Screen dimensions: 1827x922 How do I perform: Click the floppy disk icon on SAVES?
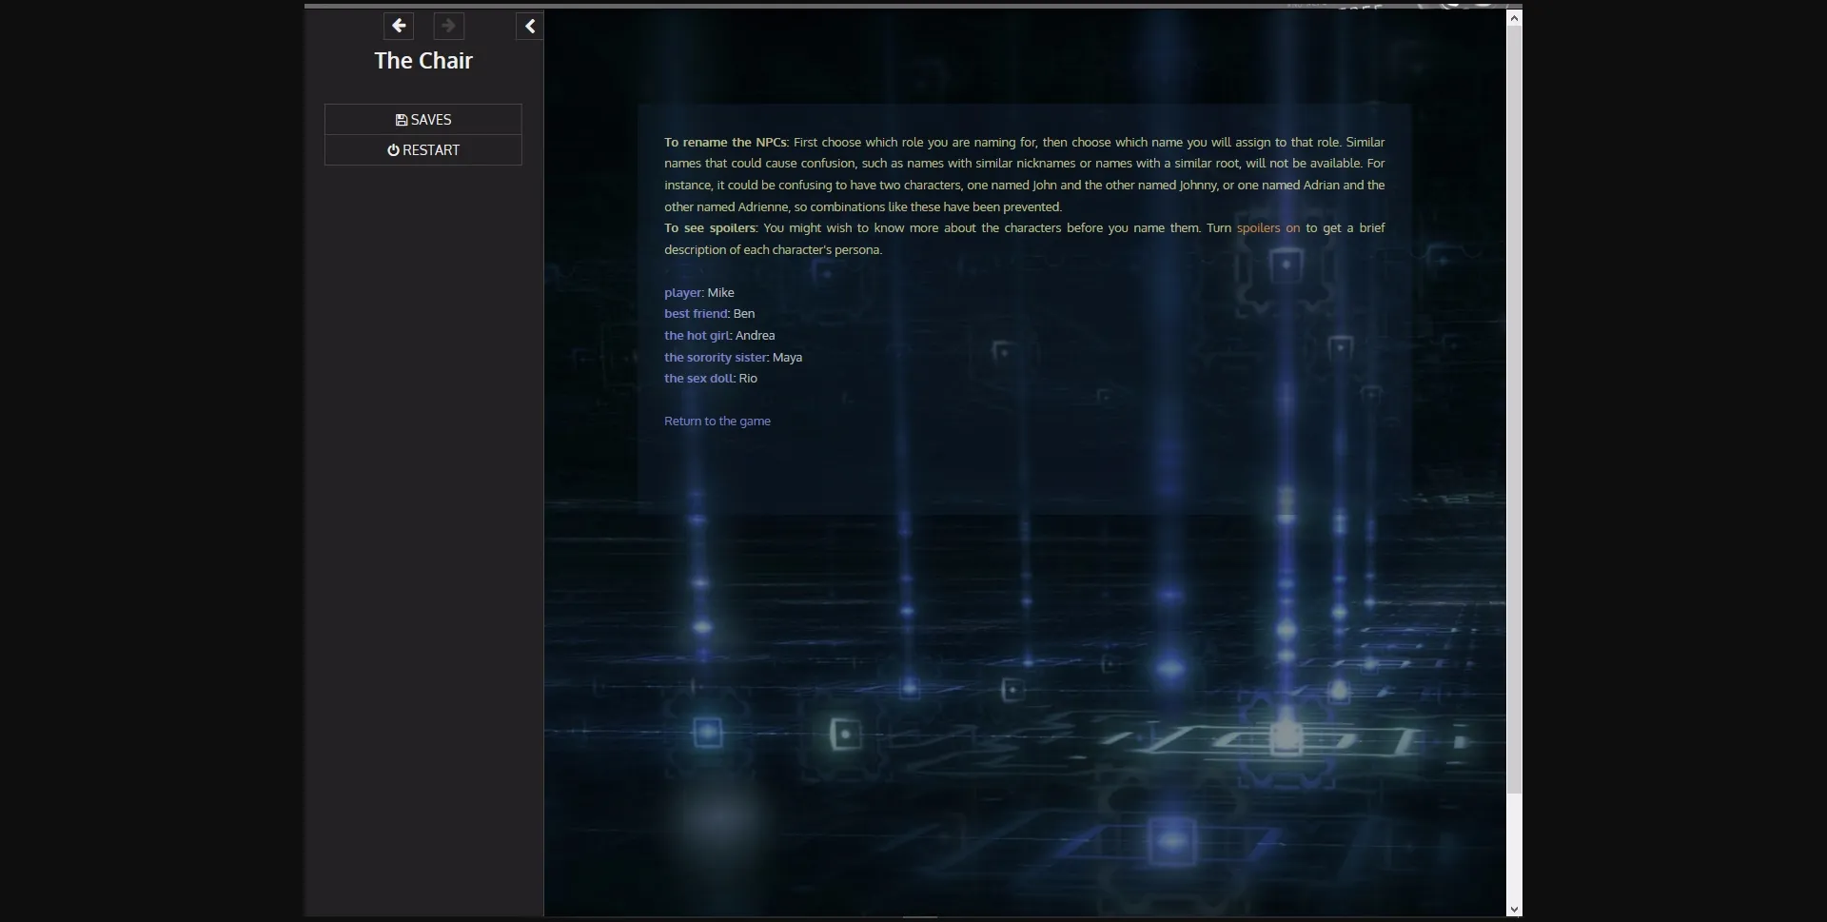point(402,119)
